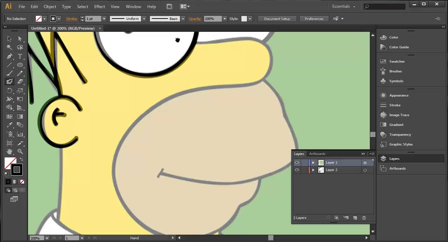448x242 pixels.
Task: Select the Zoom magnifier tool
Action: (x=20, y=151)
